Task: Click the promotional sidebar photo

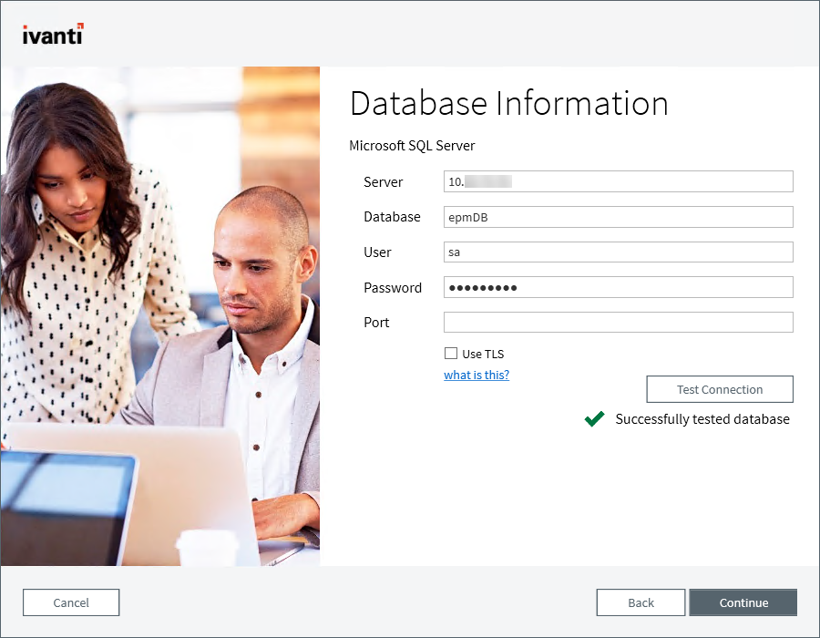Action: click(x=160, y=314)
